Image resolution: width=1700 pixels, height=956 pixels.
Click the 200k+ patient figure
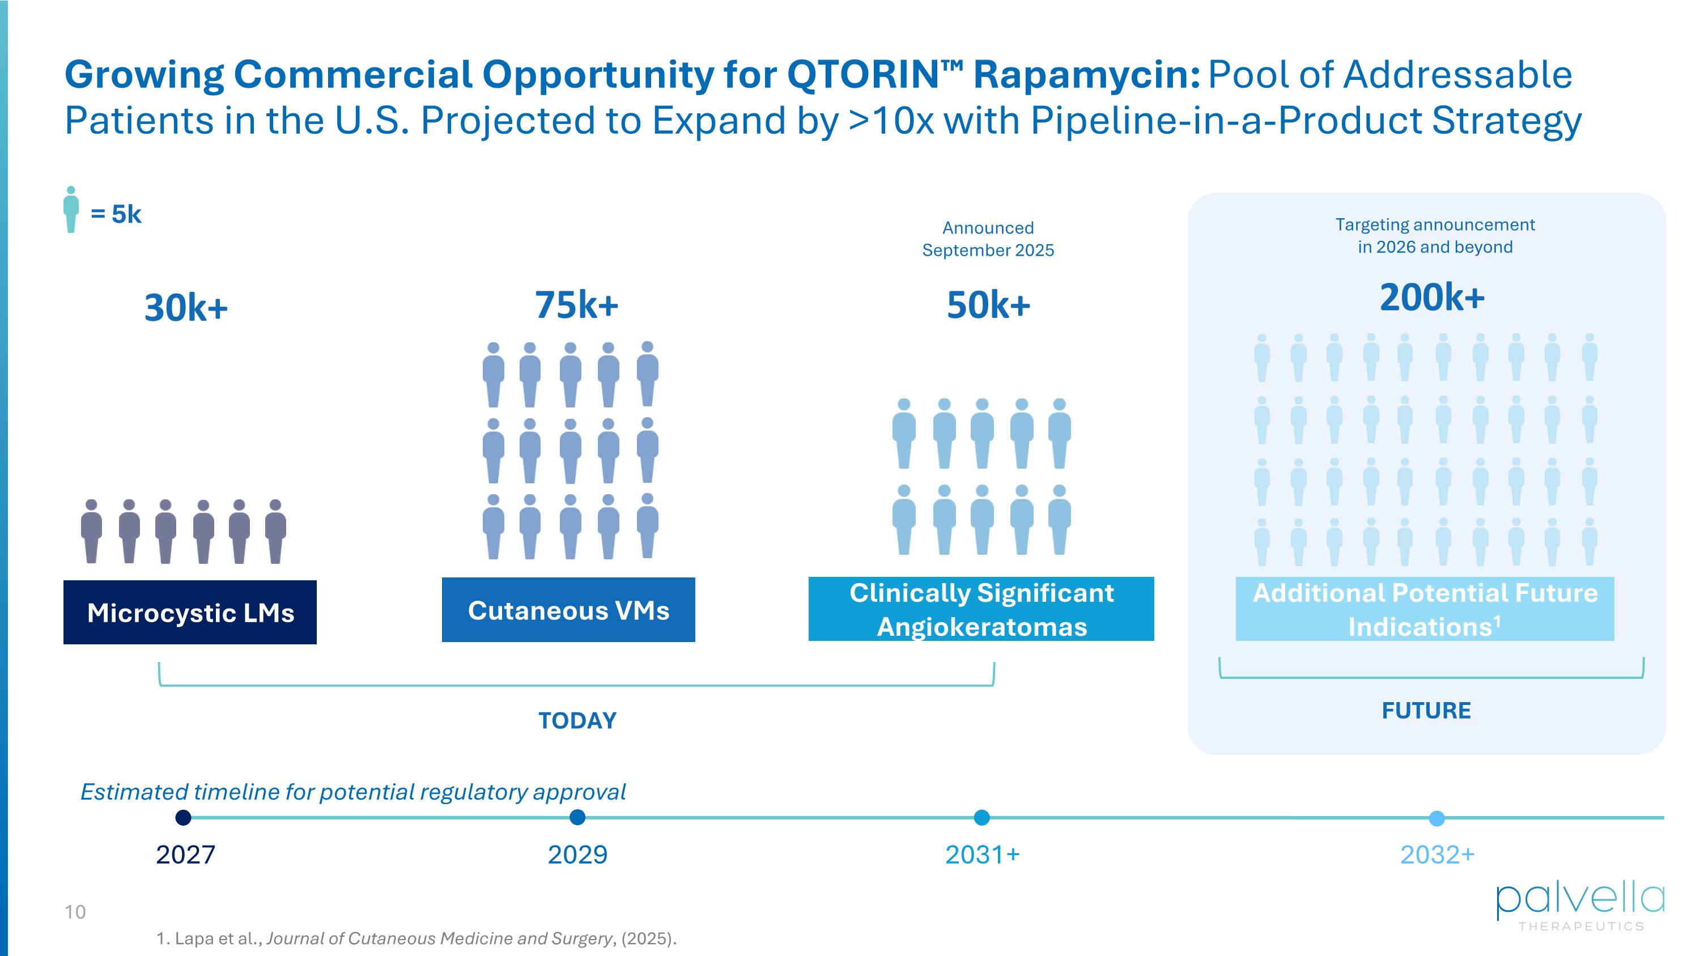1431,298
